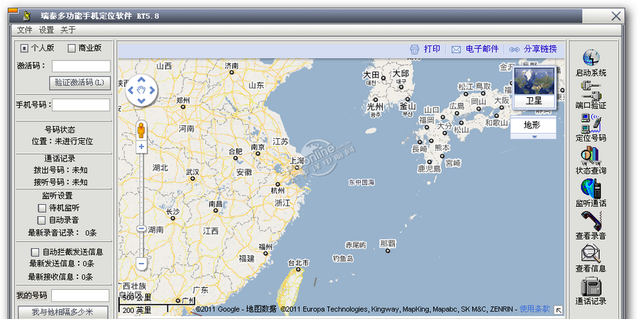Zoom in with the map plus button
The image size is (638, 319).
coord(141,147)
